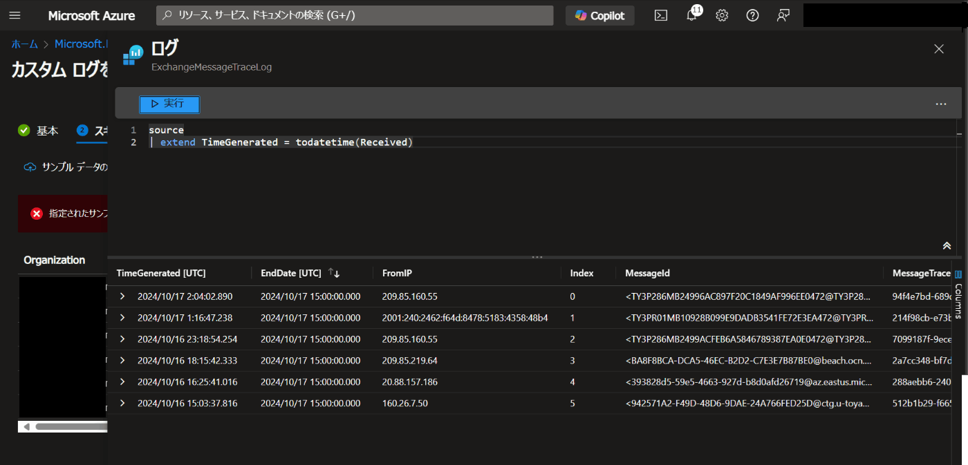Image resolution: width=968 pixels, height=465 pixels.
Task: Open the Azure portal hamburger menu
Action: (15, 15)
